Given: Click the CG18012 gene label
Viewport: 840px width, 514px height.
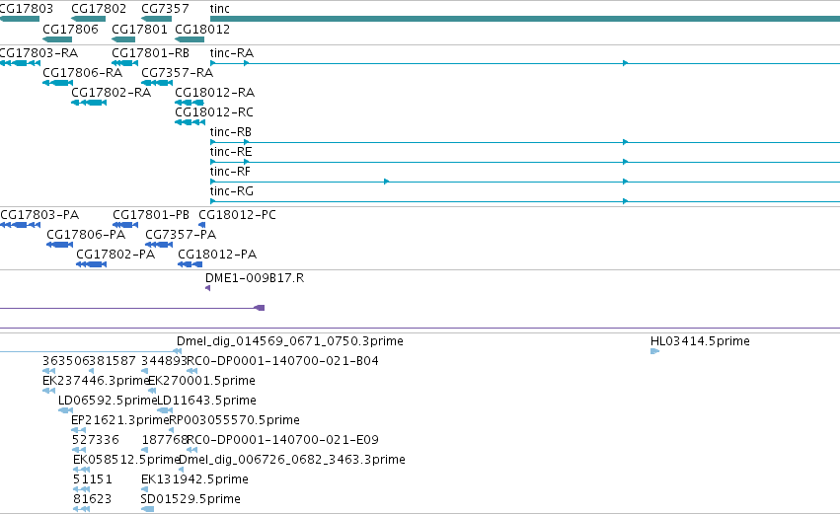Looking at the screenshot, I should pyautogui.click(x=202, y=29).
